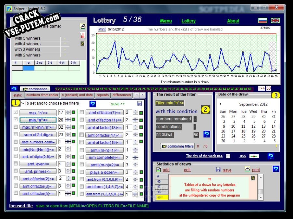
Task: Click the add icon in Statistics of draws
Action: [158, 170]
